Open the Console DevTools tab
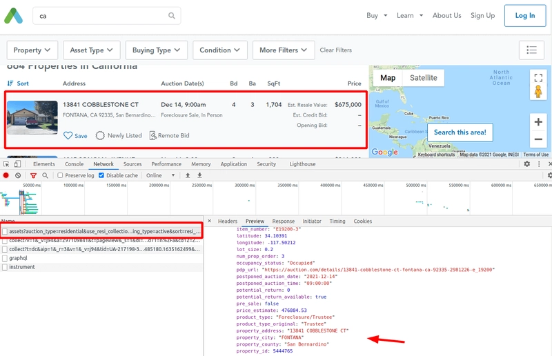This screenshot has height=356, width=552. [x=75, y=164]
